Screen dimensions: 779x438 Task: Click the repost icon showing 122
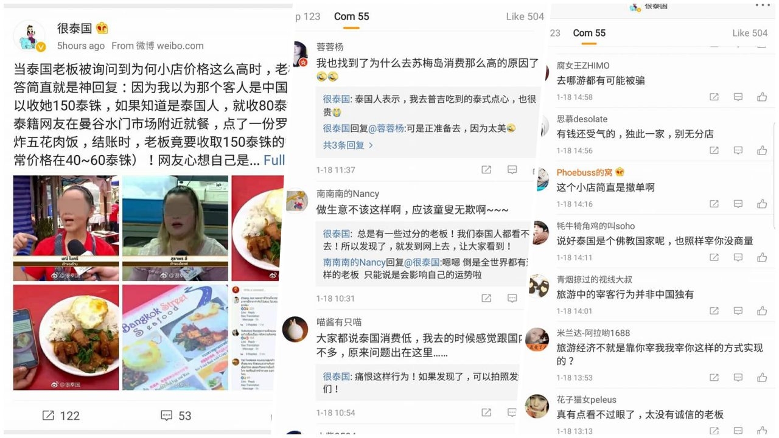click(48, 415)
